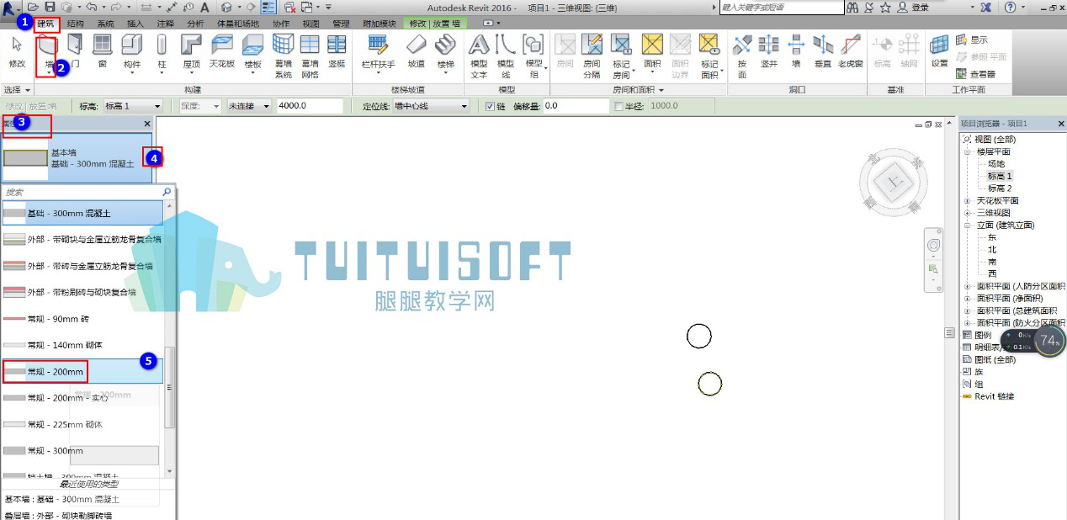Switch to the 结构 ribbon tab
The image size is (1067, 520).
pyautogui.click(x=75, y=24)
